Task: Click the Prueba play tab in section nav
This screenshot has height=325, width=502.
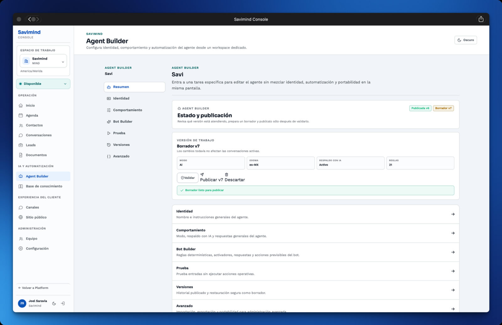Action: point(134,133)
